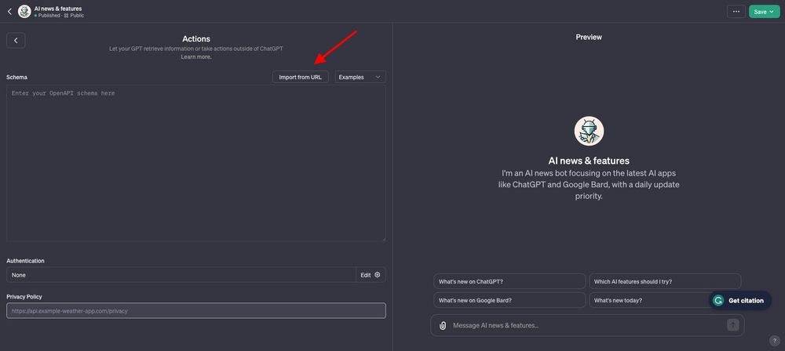Open the Save dropdown button
The image size is (785, 351).
click(763, 12)
